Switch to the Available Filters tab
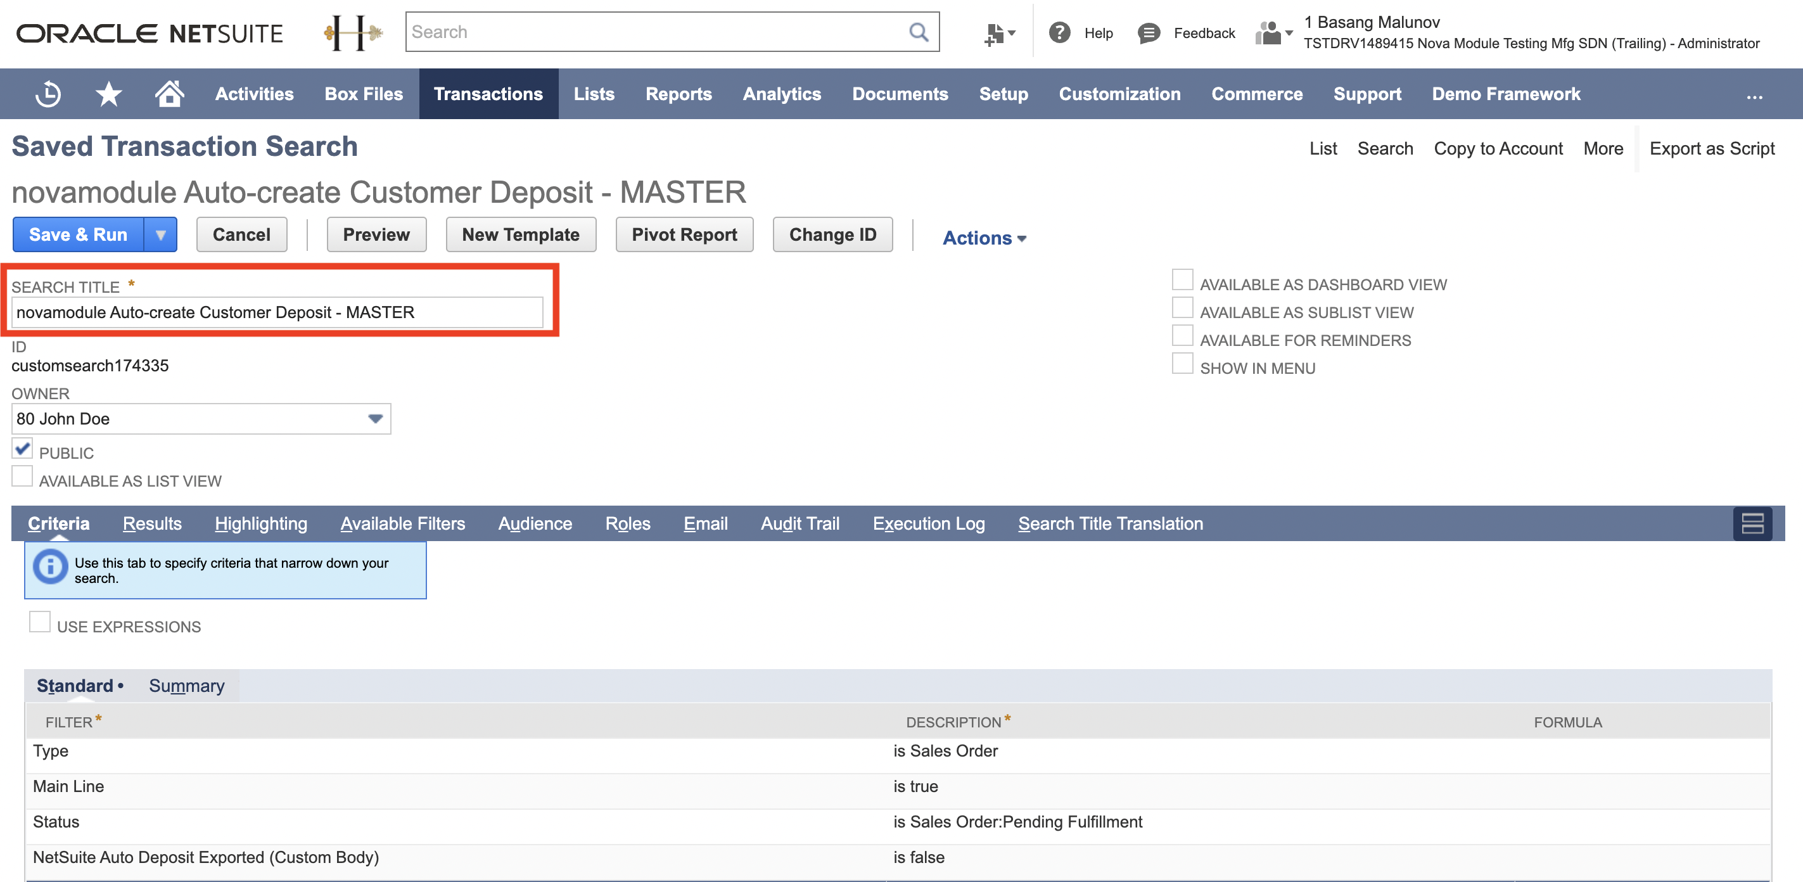 tap(402, 523)
